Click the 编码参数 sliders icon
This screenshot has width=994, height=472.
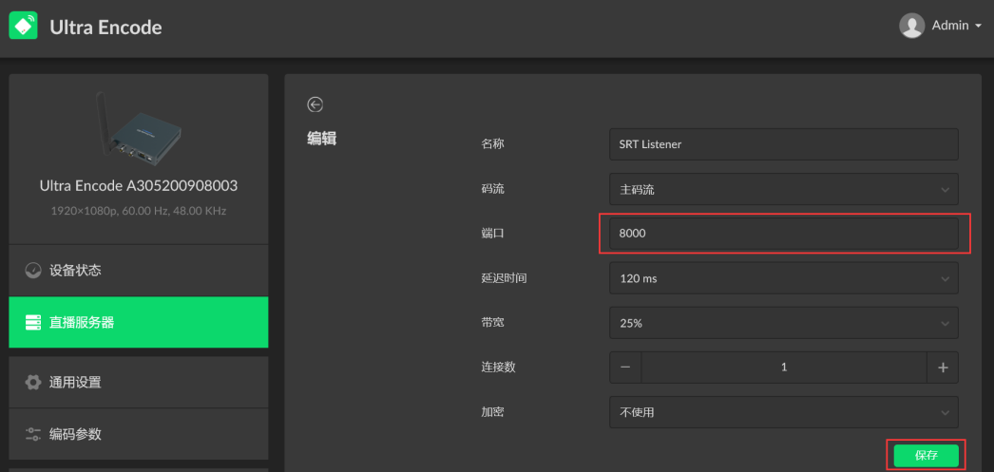point(33,434)
